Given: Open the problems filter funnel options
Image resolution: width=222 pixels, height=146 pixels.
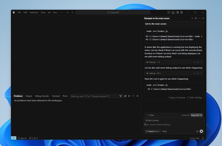Looking at the screenshot, I should tap(121, 96).
